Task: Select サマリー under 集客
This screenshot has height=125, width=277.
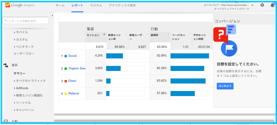Action: click(19, 74)
